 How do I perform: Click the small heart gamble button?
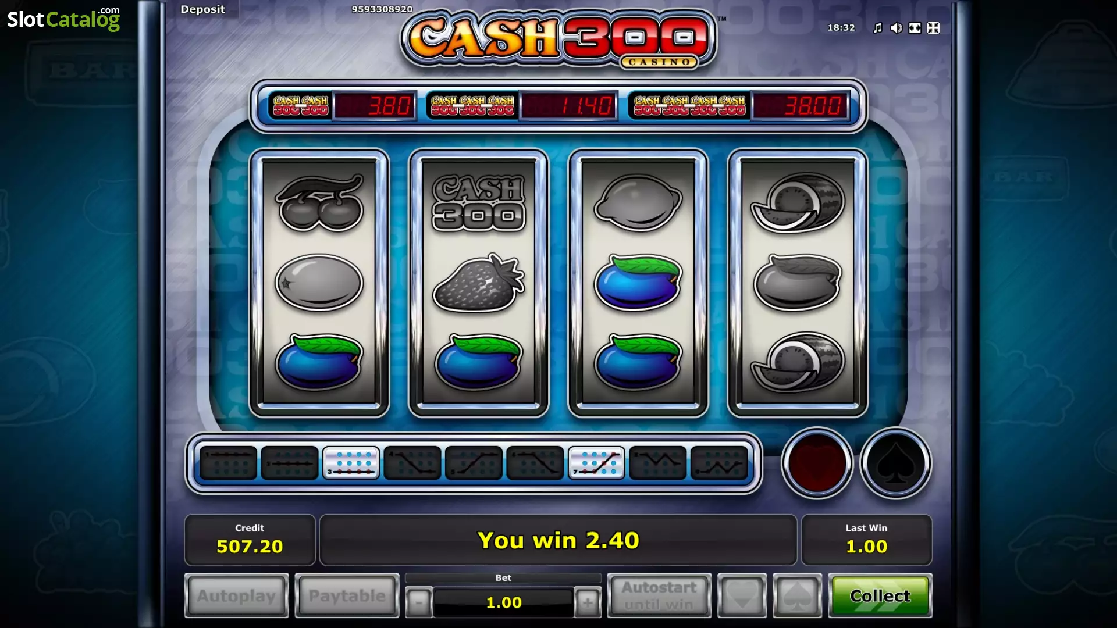pos(742,595)
